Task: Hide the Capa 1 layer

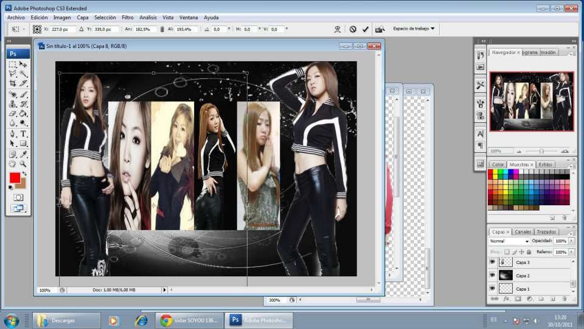Action: coord(492,288)
